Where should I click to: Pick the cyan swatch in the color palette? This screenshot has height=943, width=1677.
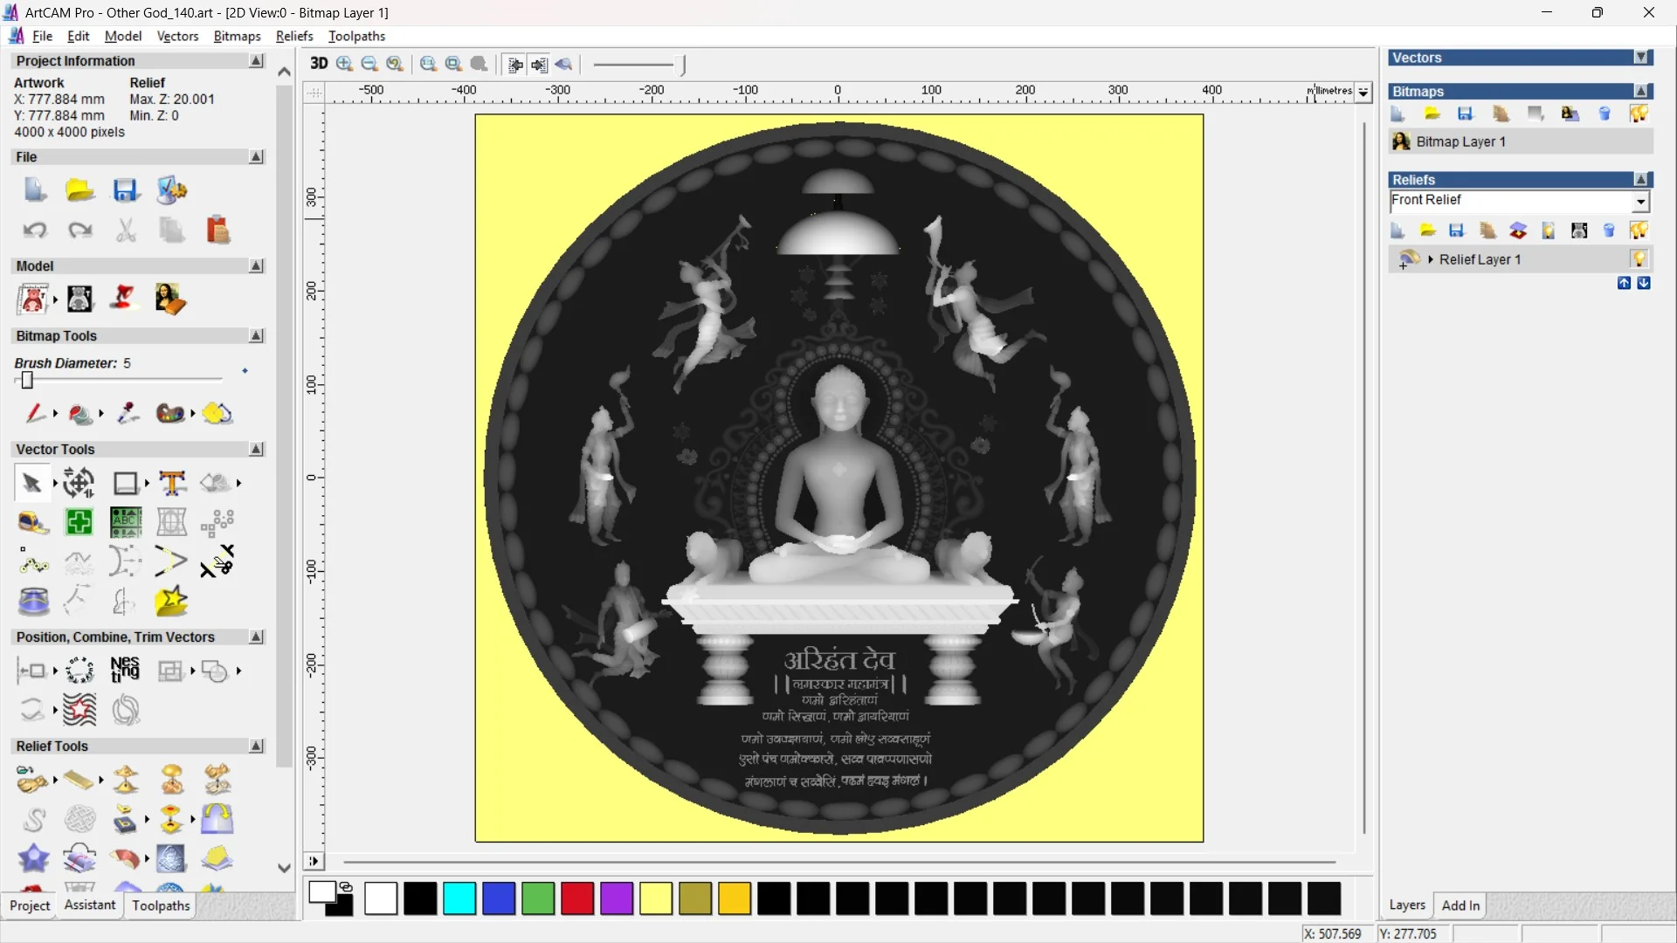pos(459,898)
